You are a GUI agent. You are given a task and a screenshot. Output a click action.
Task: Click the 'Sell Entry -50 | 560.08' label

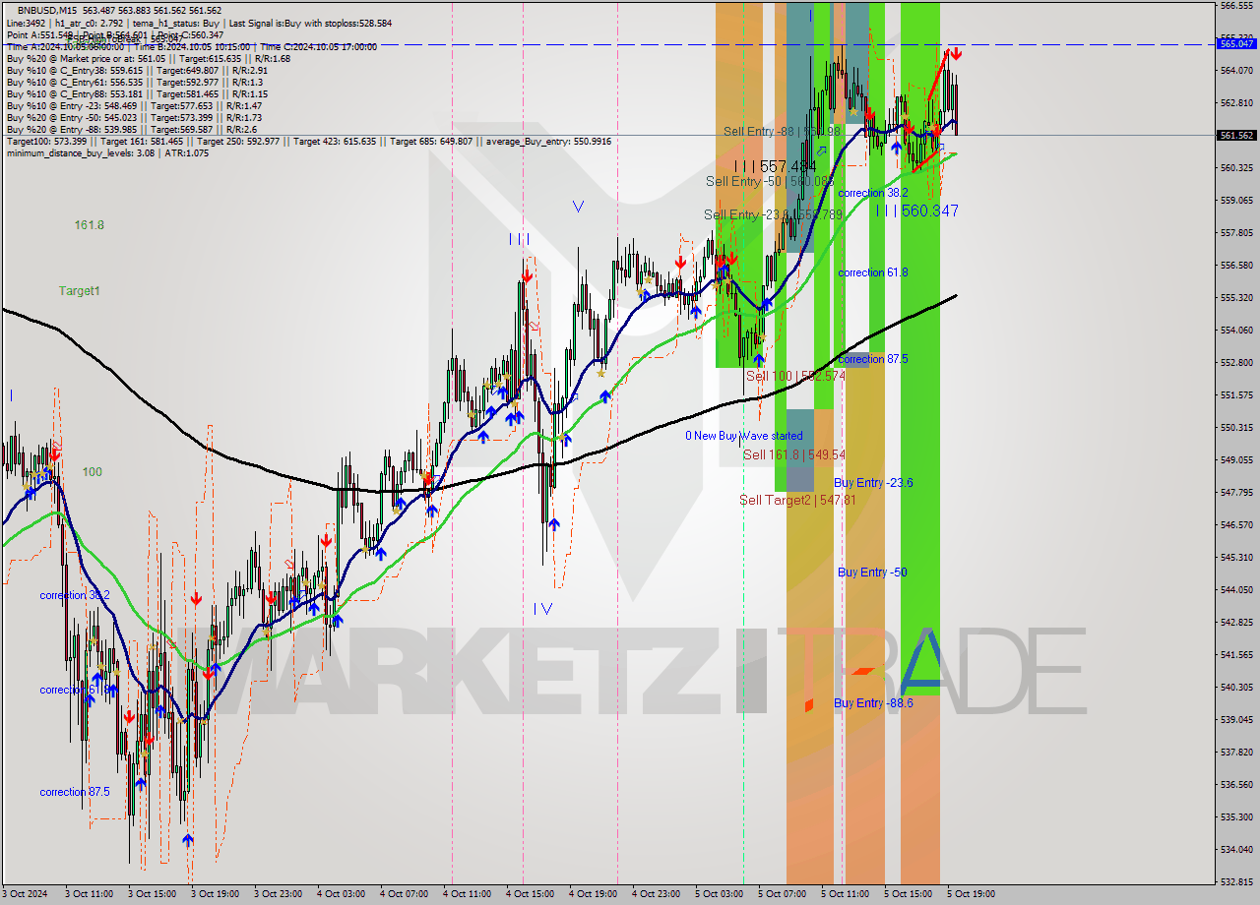pyautogui.click(x=769, y=182)
